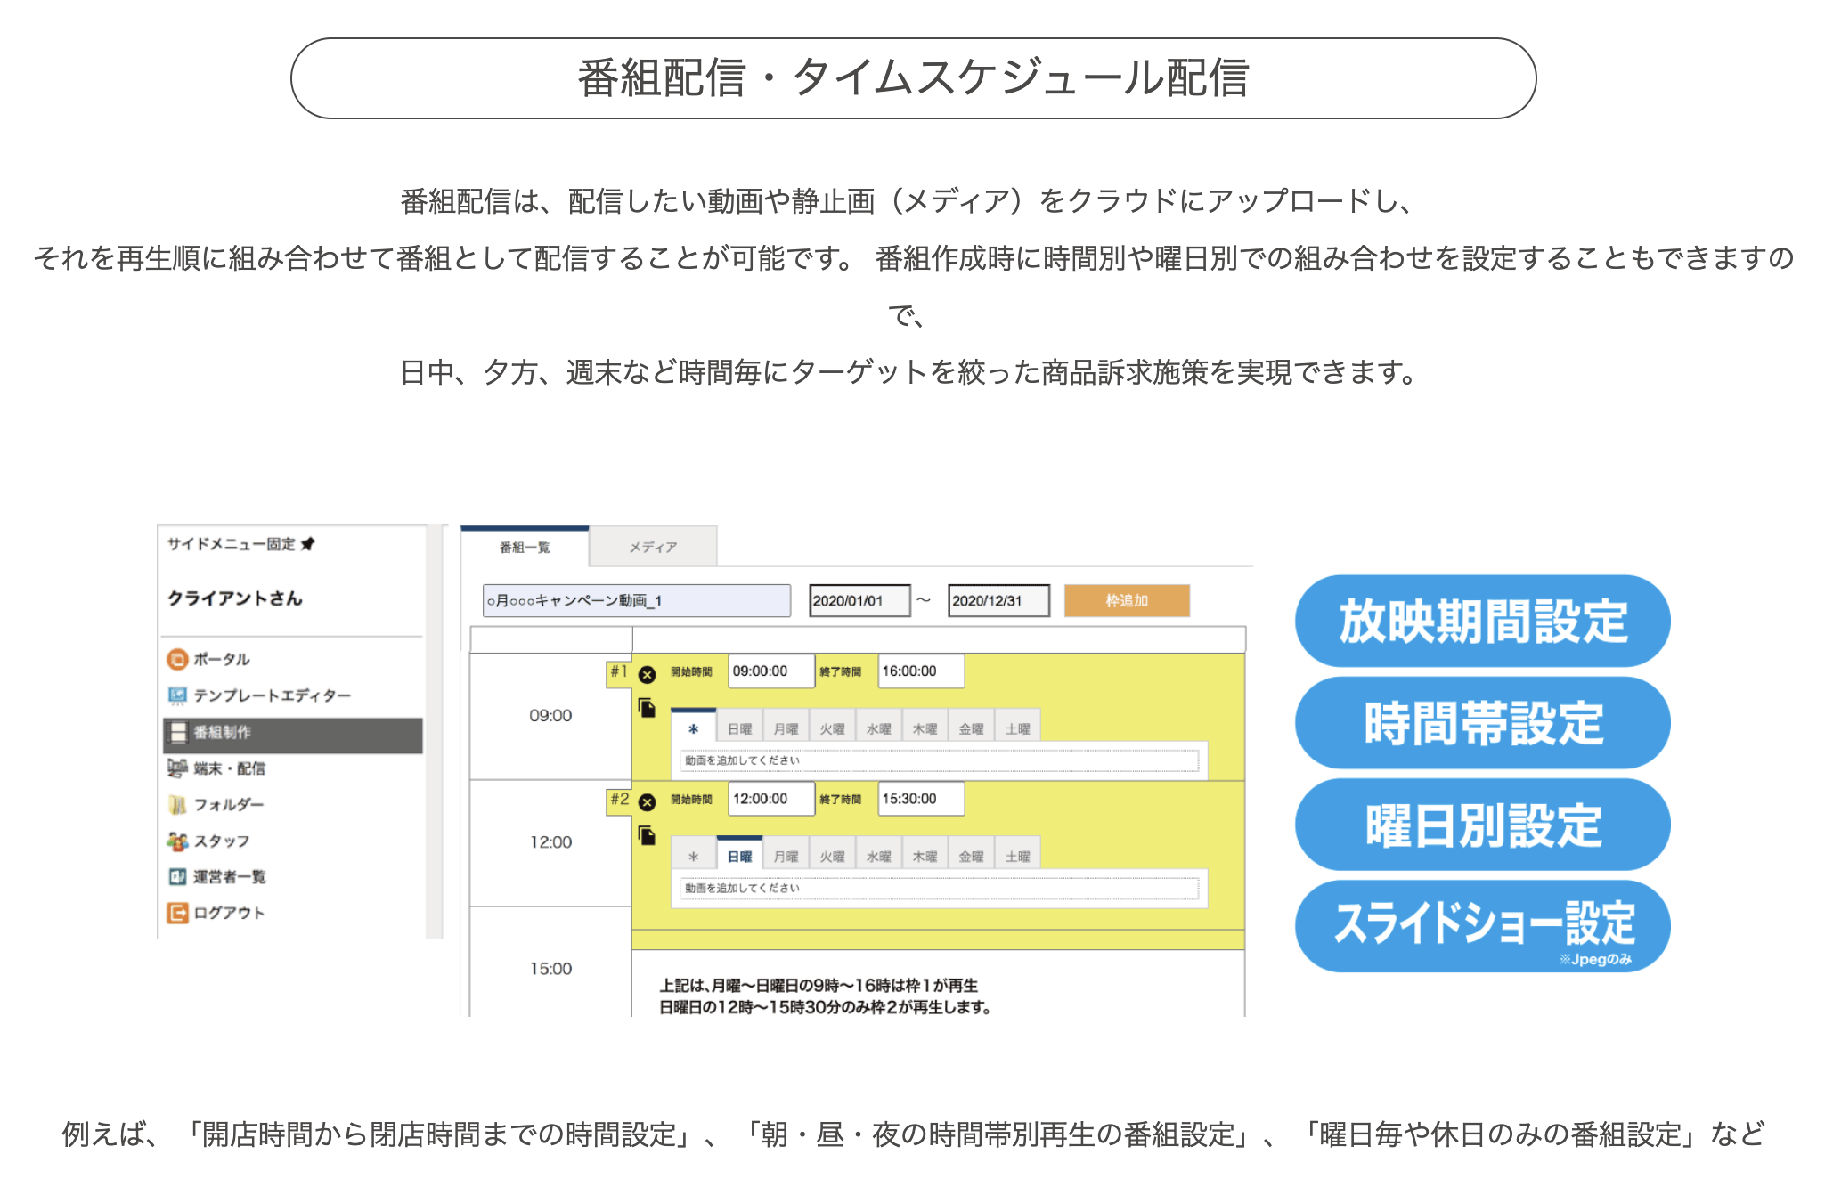This screenshot has width=1833, height=1195.
Task: Click the 放映期間設定 blue button
Action: tap(1482, 621)
